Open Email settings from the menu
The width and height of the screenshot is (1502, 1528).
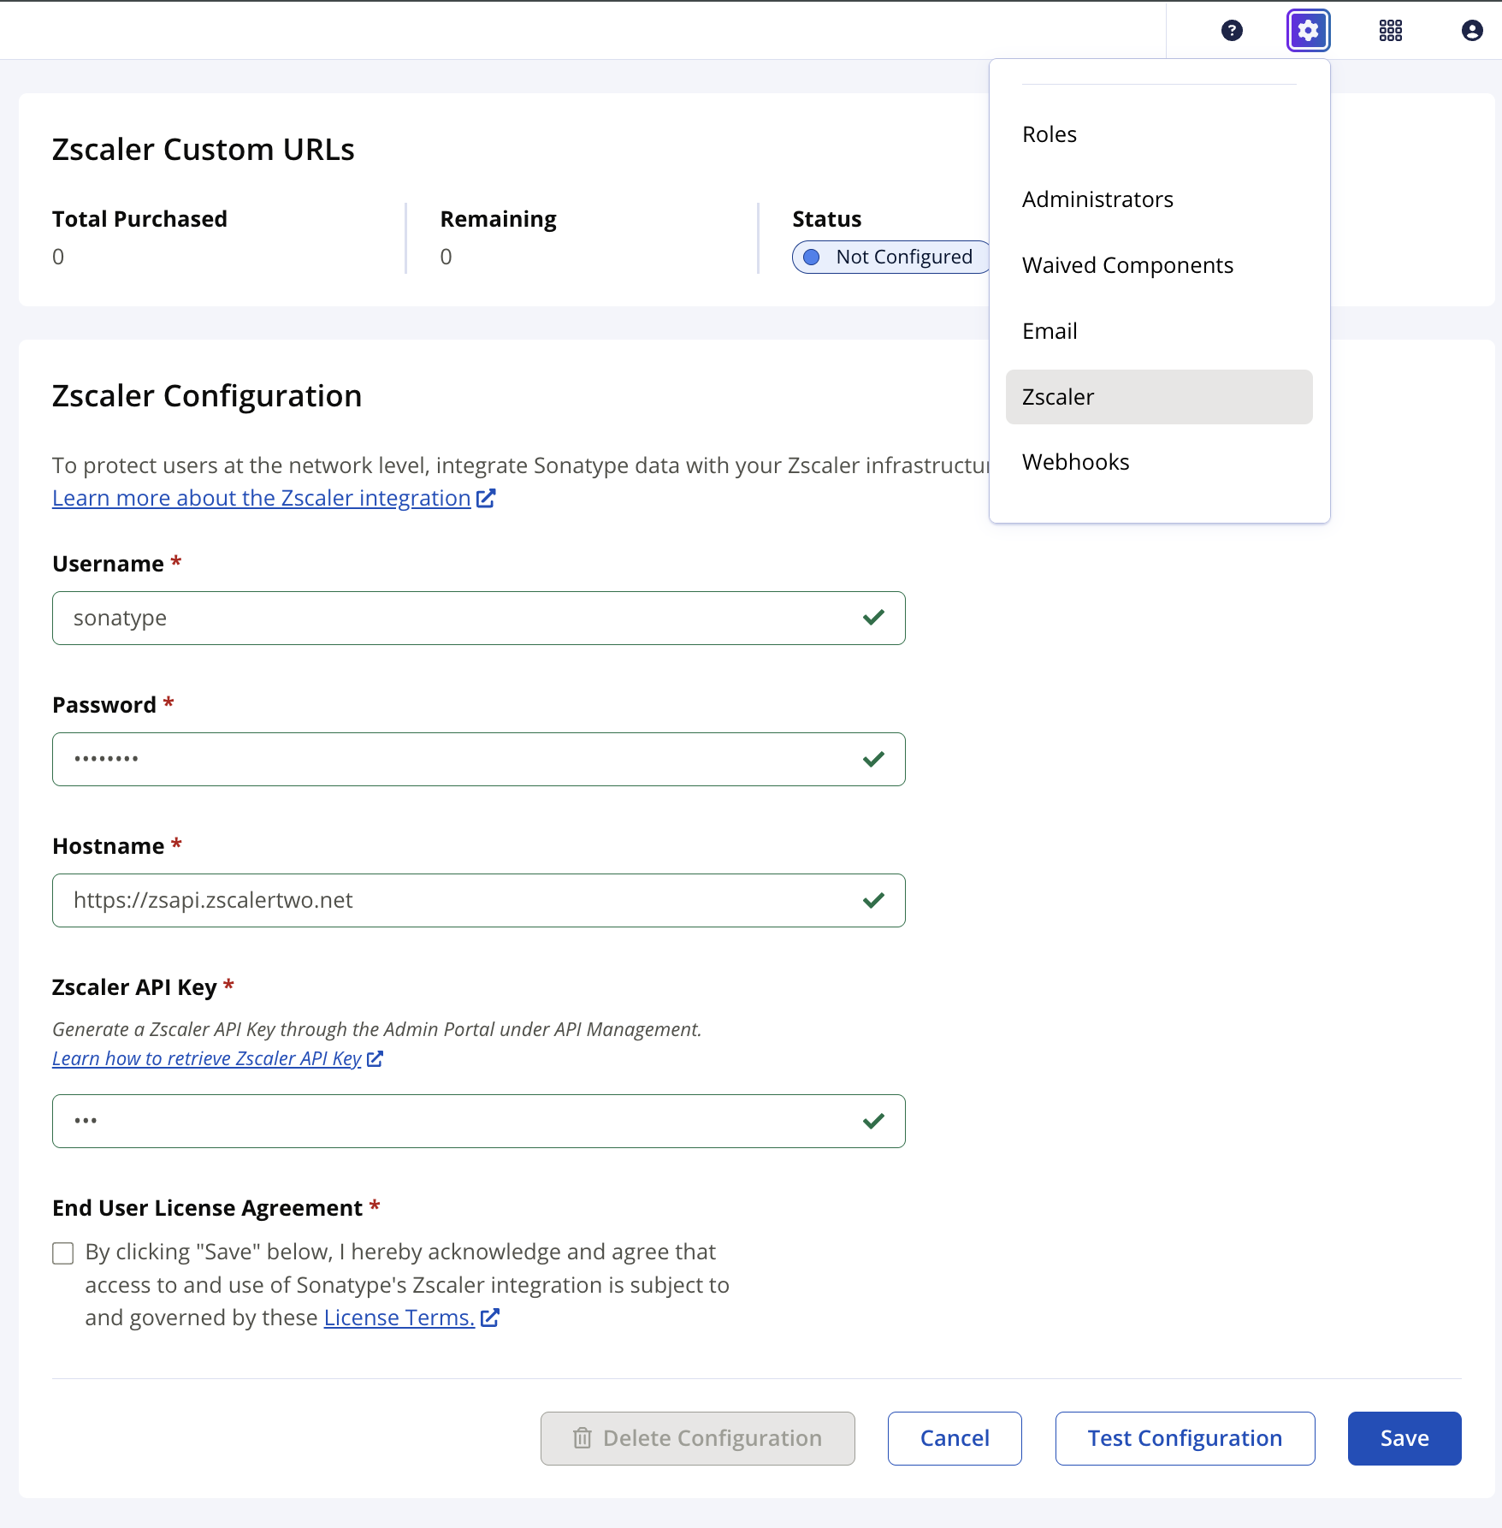tap(1159, 331)
